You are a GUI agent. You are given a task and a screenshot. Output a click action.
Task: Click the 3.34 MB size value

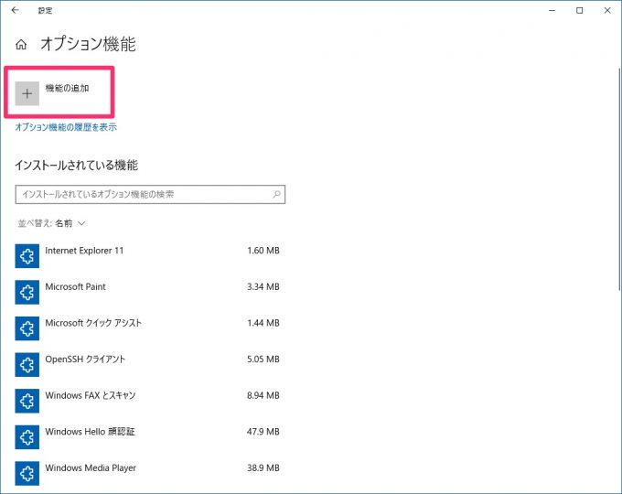coord(263,286)
